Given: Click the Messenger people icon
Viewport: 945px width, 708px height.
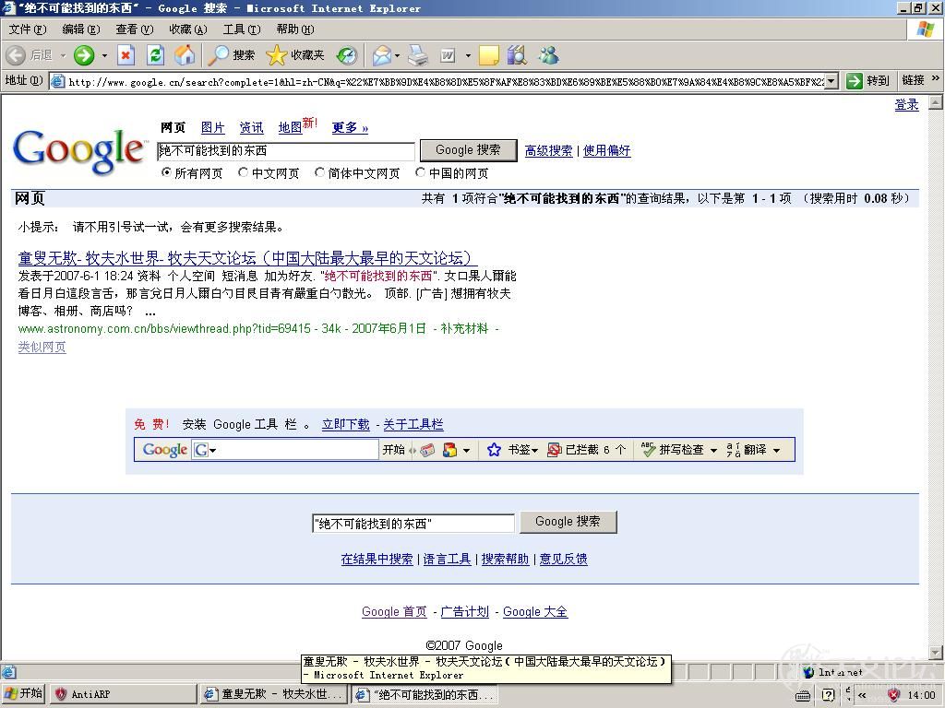Looking at the screenshot, I should [x=549, y=55].
